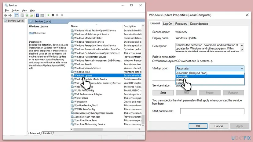Click down arrow of services vertical scrollbar
Viewport: 253px width, 142px height.
click(x=143, y=126)
